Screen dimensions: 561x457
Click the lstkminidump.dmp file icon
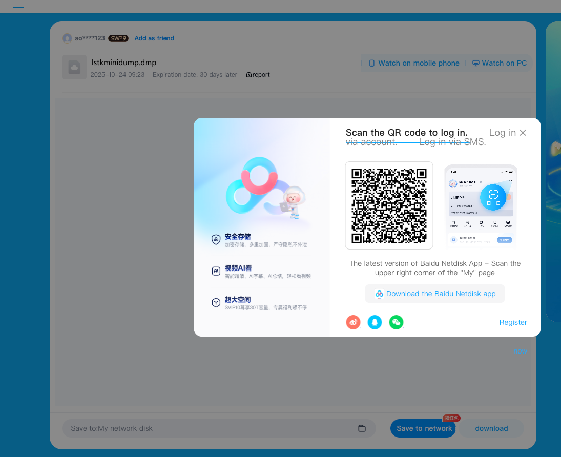74,67
